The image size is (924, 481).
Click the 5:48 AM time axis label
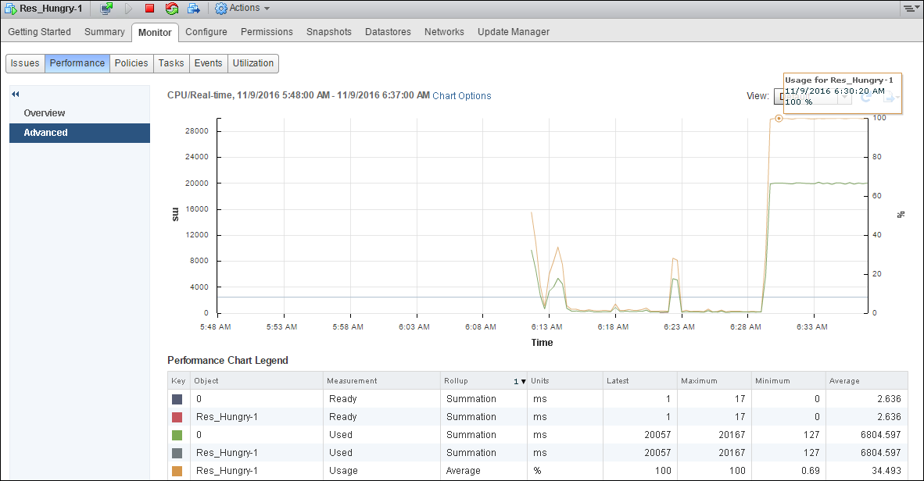click(216, 326)
